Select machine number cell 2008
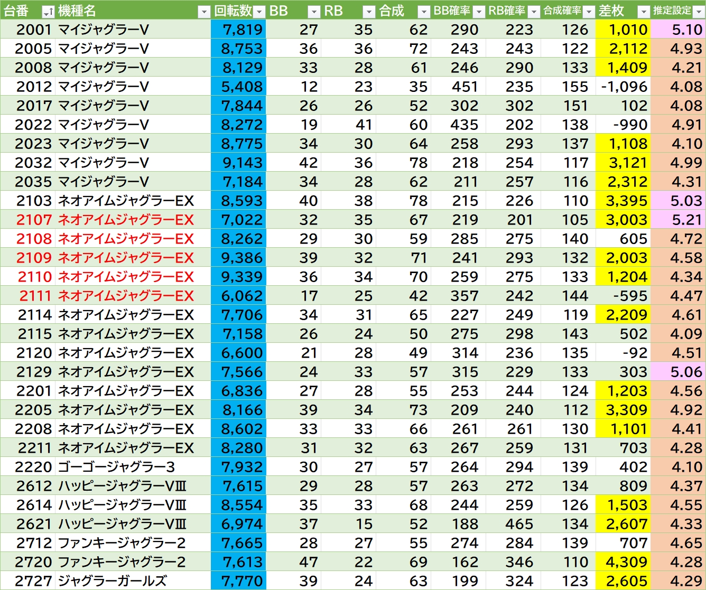Viewport: 706px width, 590px height. tap(27, 68)
